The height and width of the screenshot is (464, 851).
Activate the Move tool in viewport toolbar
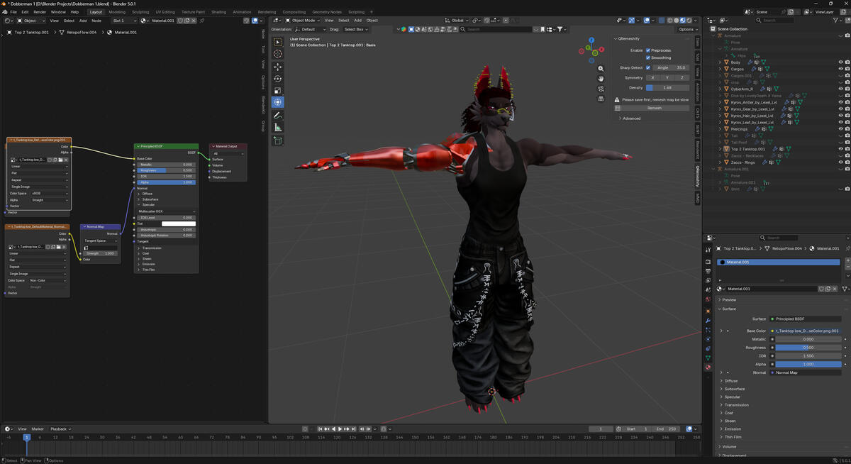[x=278, y=67]
